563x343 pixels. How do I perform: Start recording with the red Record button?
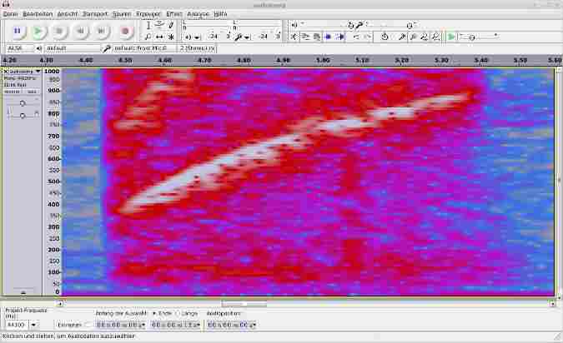pos(125,31)
